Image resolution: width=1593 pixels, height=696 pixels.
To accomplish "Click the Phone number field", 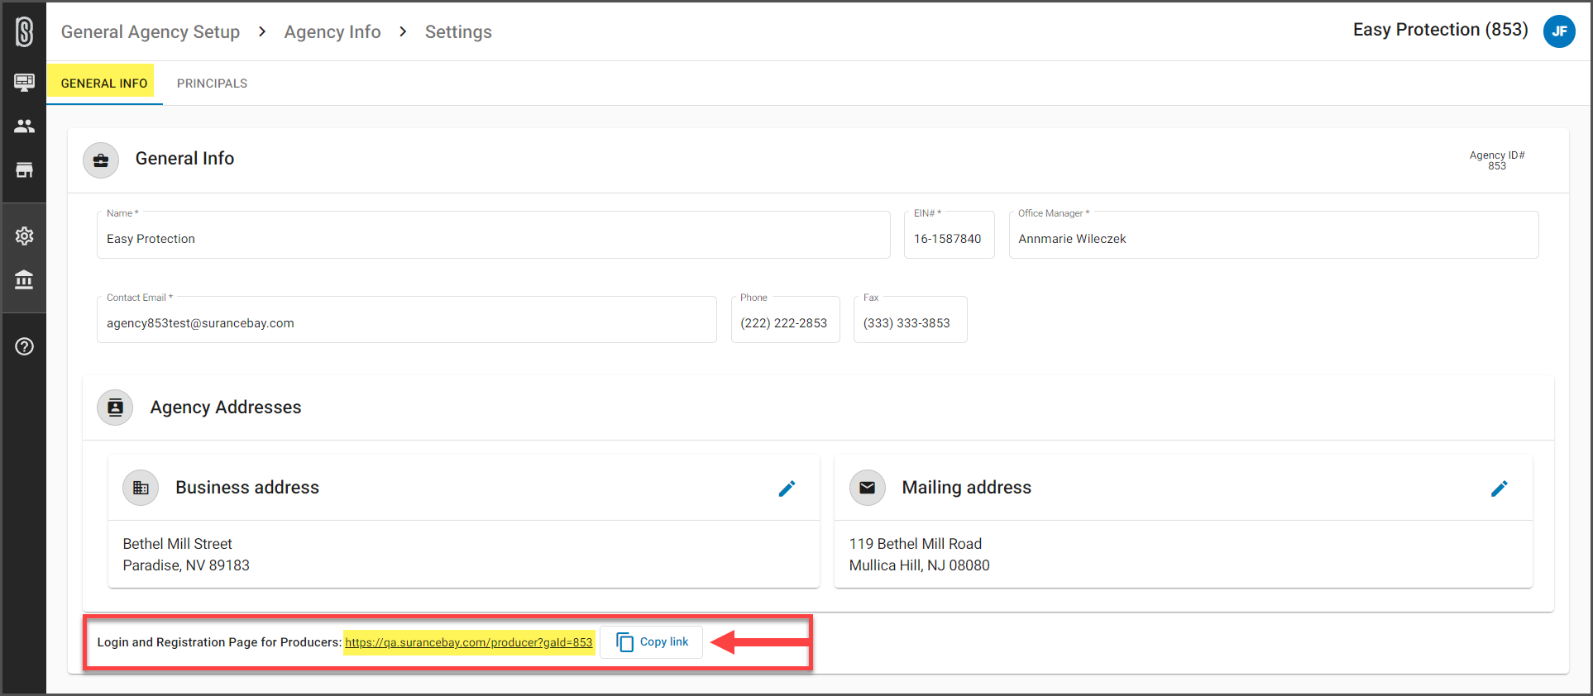I will (x=786, y=319).
